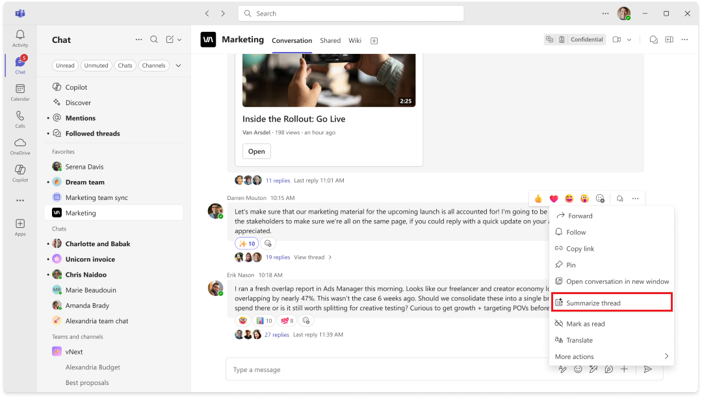Screen dimensions: 702x398
Task: Open the meeting options dropdown arrow
Action: [630, 39]
